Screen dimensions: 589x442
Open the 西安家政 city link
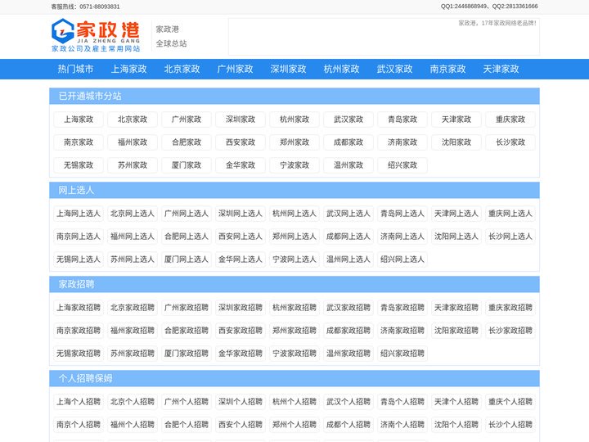(241, 142)
